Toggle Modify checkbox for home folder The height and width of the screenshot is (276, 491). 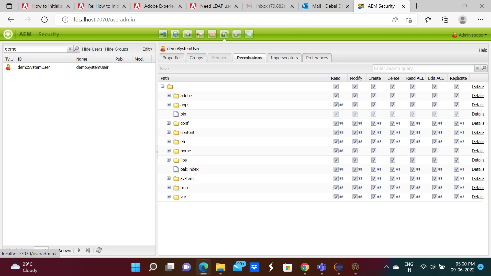pos(355,151)
